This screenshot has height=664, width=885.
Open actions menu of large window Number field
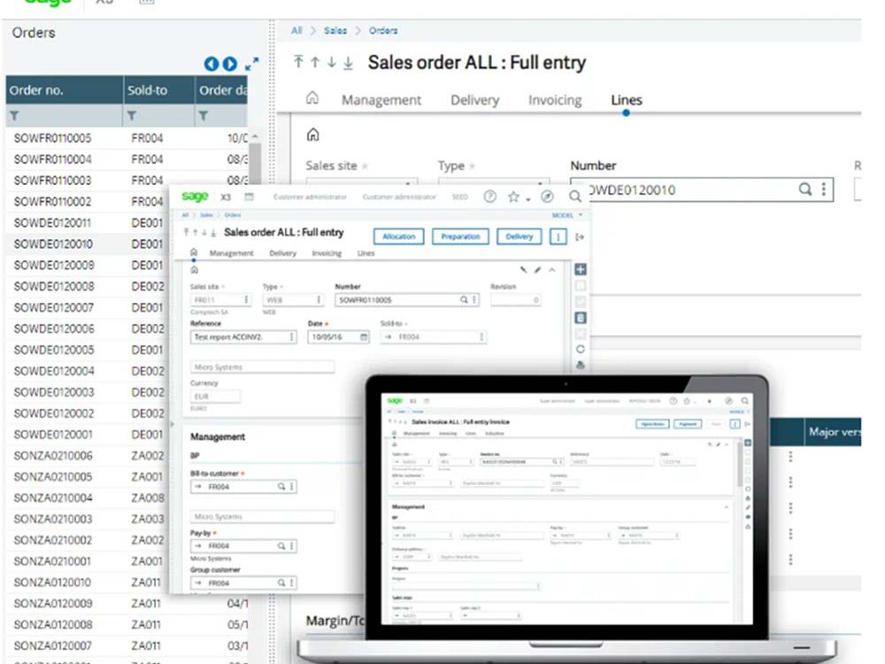(x=823, y=189)
